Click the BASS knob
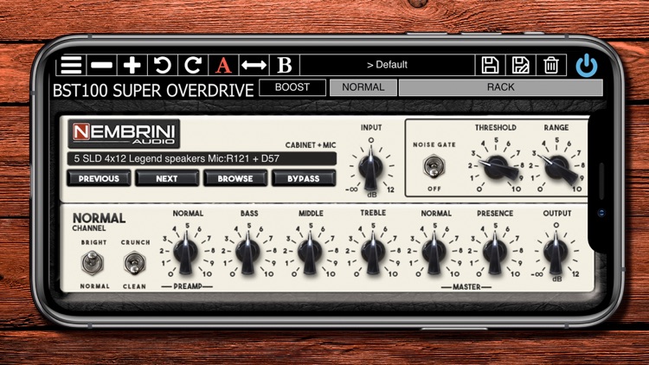649x365 pixels. coord(247,252)
